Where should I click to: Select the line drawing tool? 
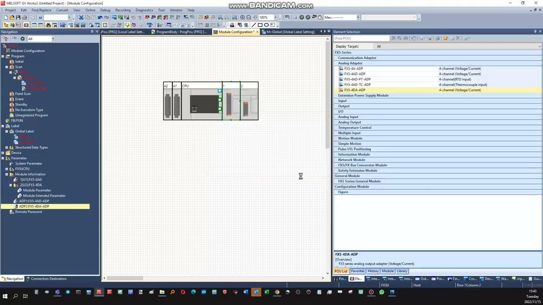(253, 25)
